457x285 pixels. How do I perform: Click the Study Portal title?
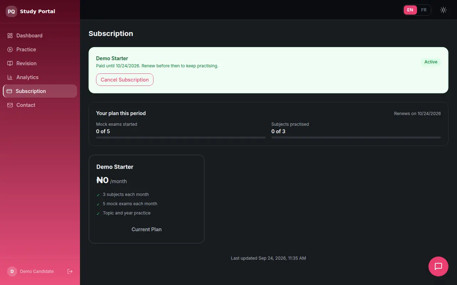[37, 11]
